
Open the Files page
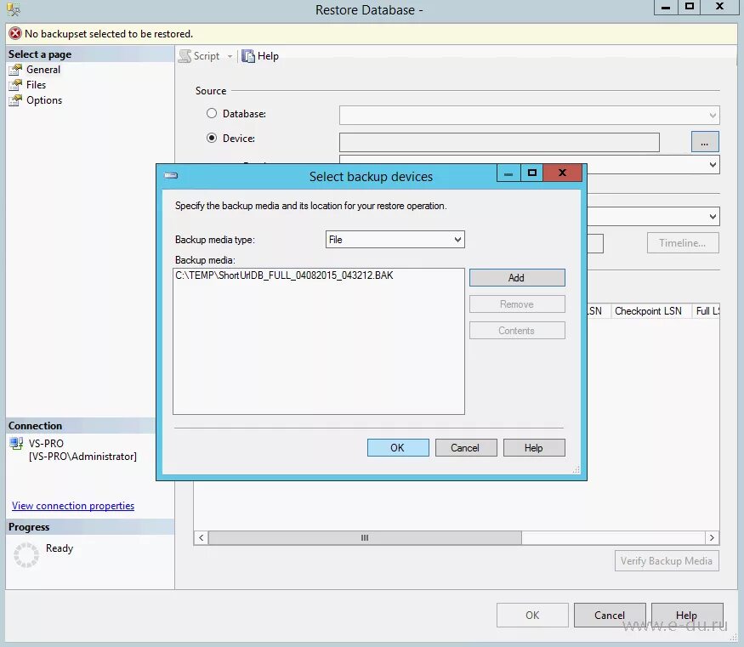(x=36, y=85)
